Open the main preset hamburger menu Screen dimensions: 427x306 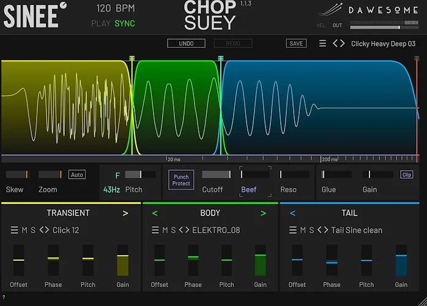click(x=322, y=43)
